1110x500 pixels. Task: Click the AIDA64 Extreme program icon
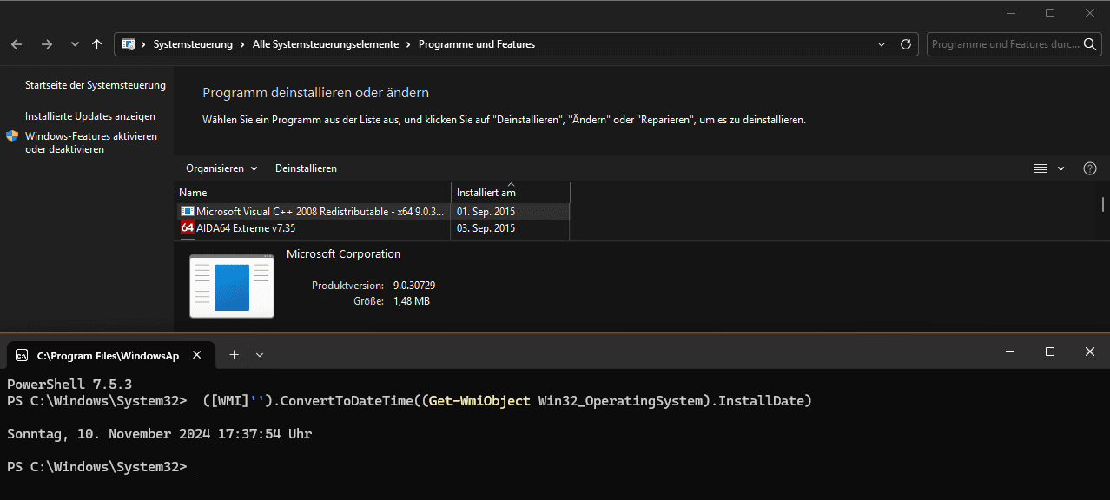pos(187,228)
